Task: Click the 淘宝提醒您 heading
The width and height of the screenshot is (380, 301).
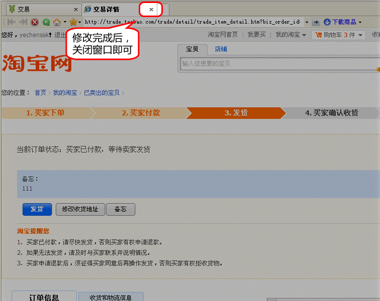Action: click(33, 231)
